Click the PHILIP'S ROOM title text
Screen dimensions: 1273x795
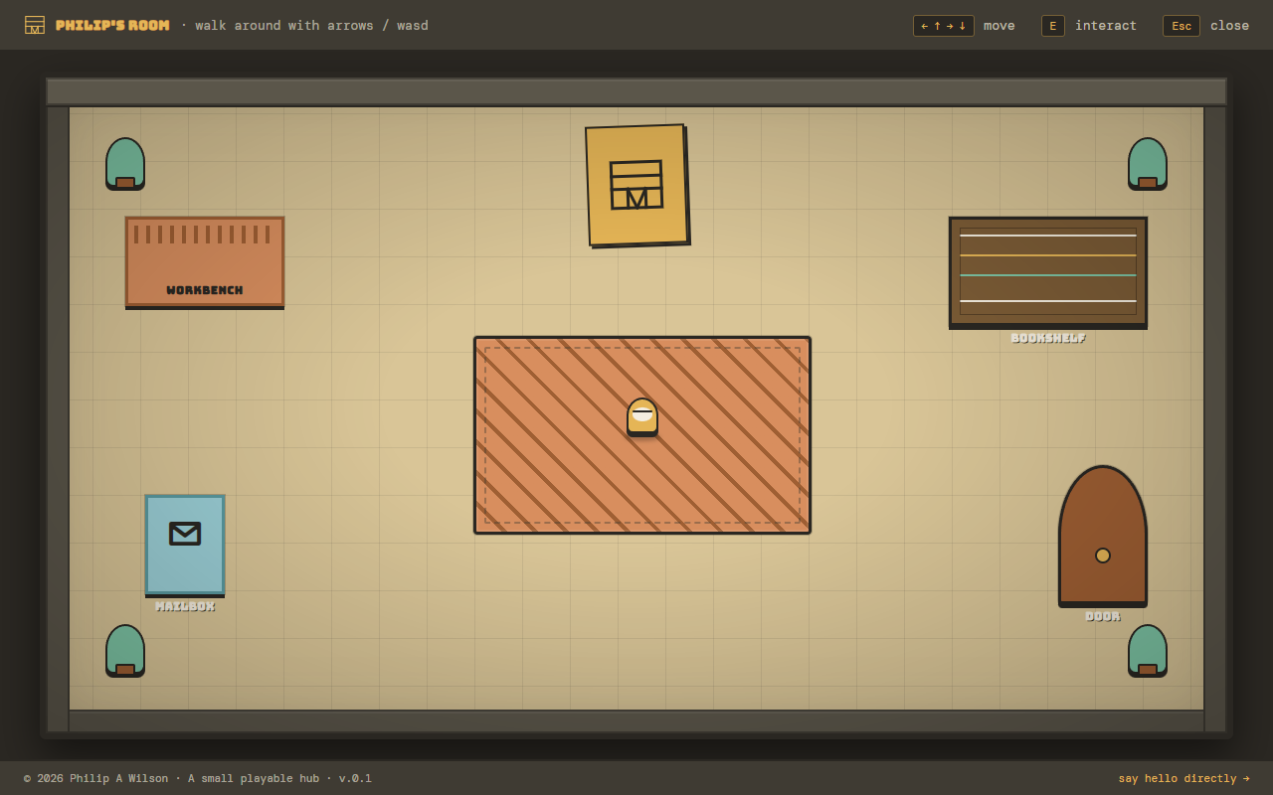(x=112, y=26)
